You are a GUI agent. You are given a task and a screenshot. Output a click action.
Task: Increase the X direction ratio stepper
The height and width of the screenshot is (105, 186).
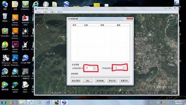coord(94,67)
